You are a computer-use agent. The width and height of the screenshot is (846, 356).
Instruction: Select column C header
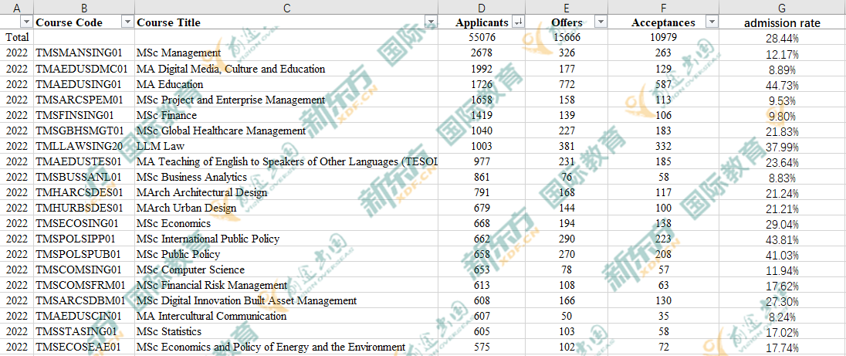point(286,8)
